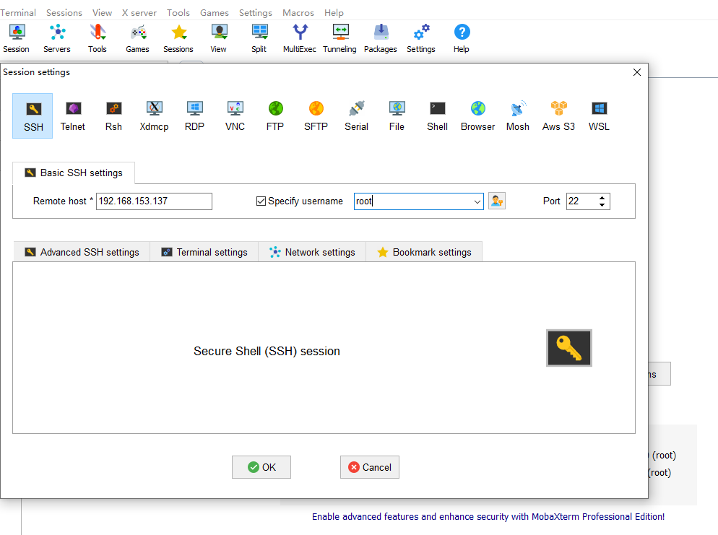Toggle Specify username checkbox
718x535 pixels.
coord(261,201)
